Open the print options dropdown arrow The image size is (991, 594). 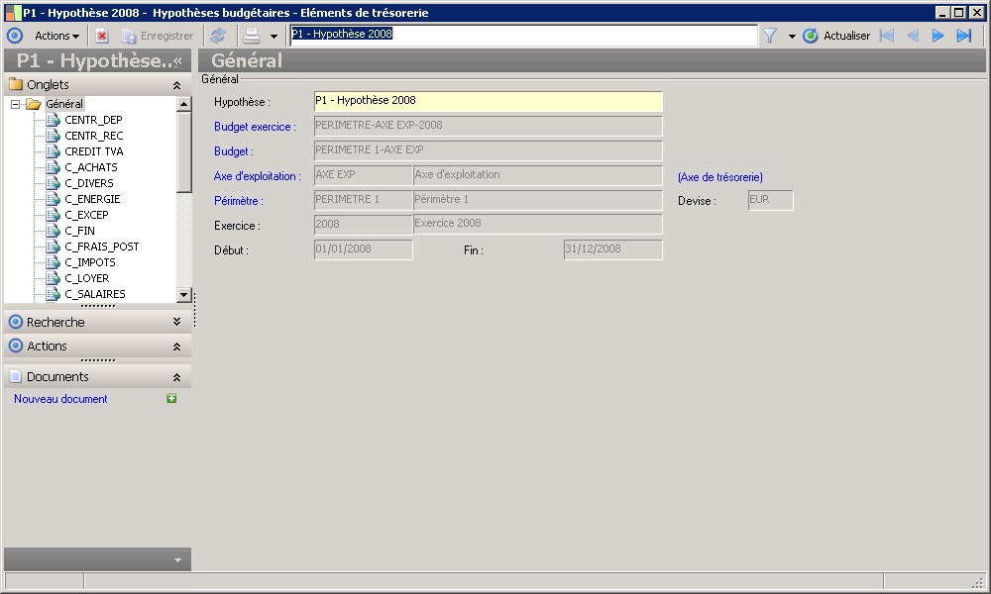274,37
